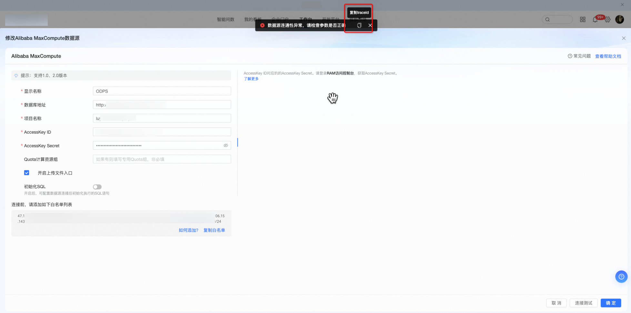Click 复制白名单 link
The width and height of the screenshot is (631, 313).
[x=214, y=230]
